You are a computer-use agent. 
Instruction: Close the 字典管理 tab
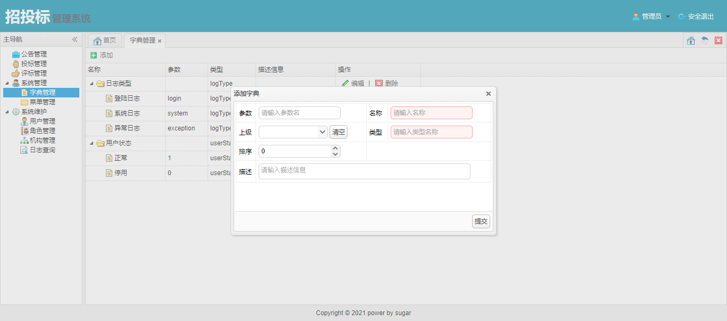click(x=160, y=41)
